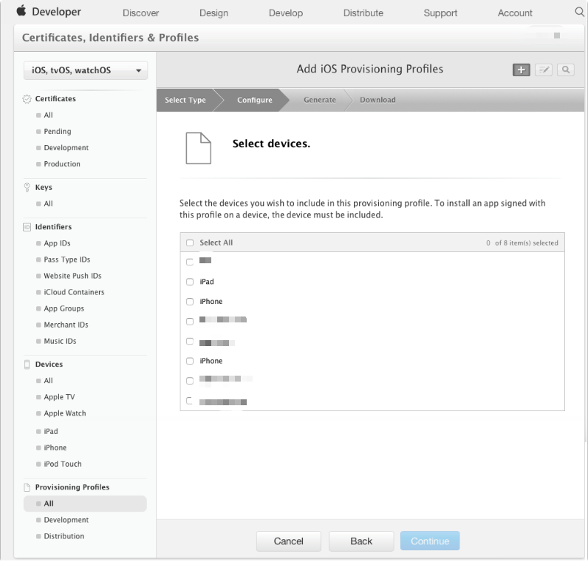Open the search magnifier in top navigation

579,12
